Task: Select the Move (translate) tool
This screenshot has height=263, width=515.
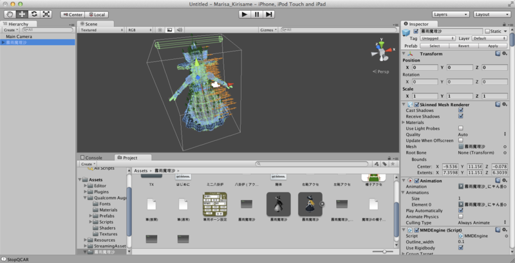Action: tap(22, 14)
